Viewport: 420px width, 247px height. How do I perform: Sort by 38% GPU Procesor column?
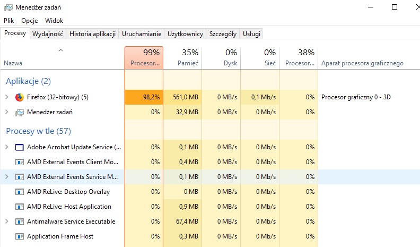(299, 58)
